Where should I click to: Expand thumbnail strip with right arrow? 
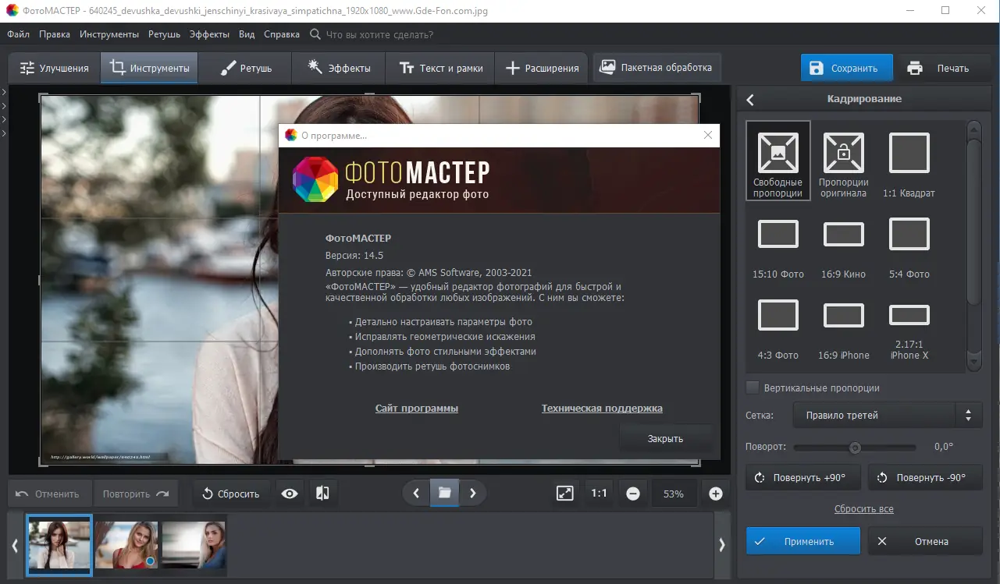tap(721, 545)
